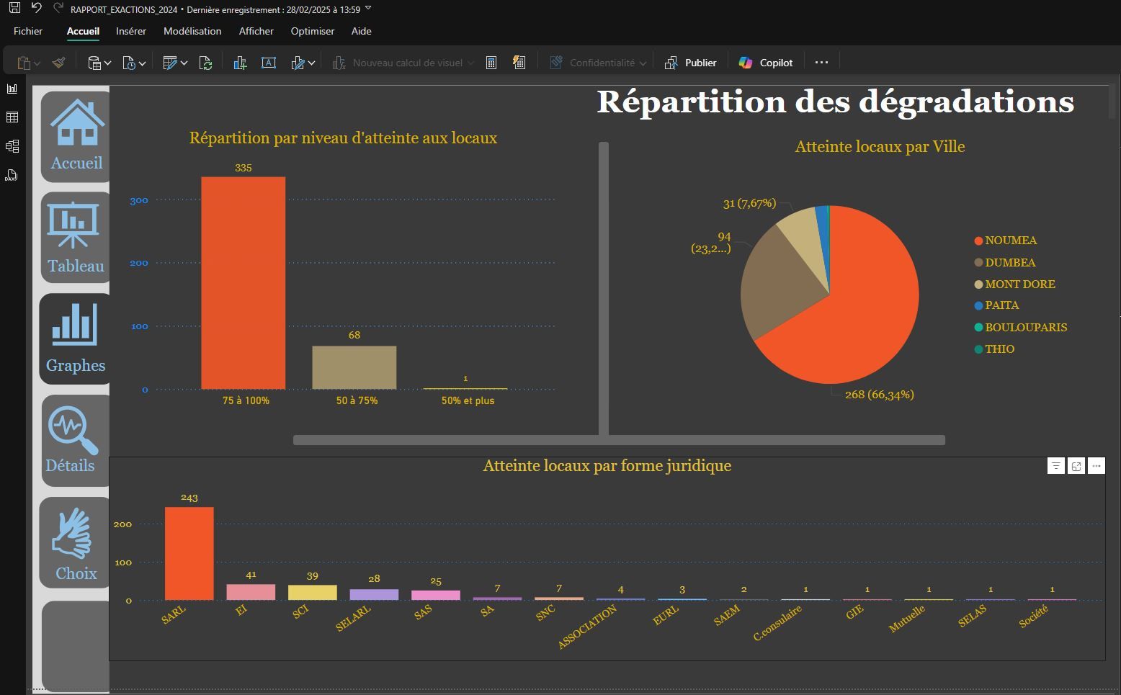Click the NOUMEA legend color marker

click(978, 241)
